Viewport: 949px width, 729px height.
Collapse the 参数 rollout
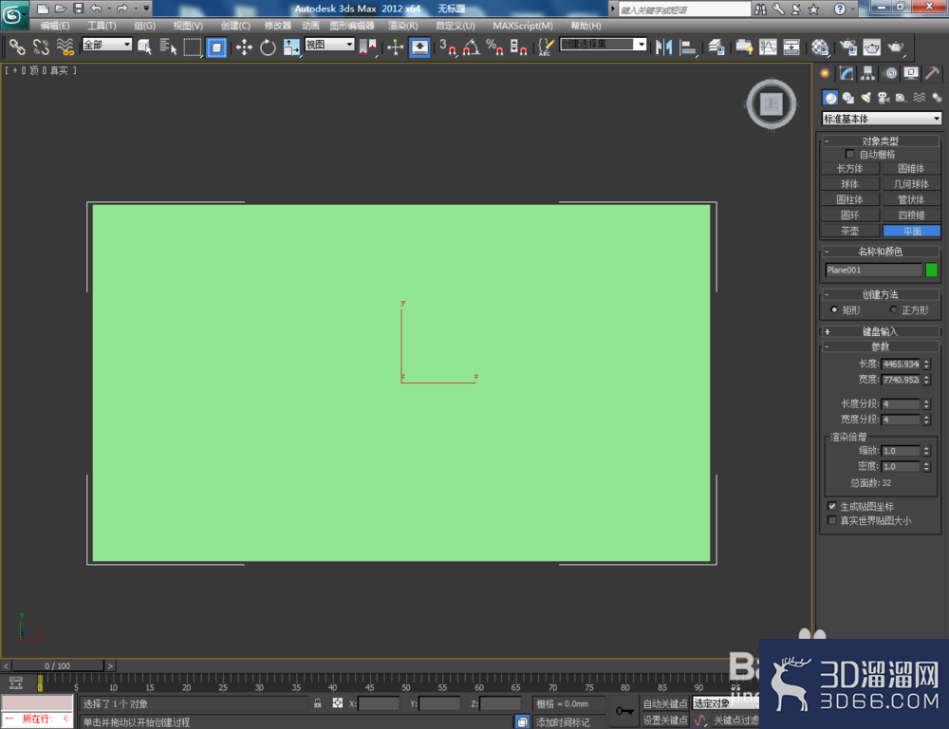pos(881,346)
